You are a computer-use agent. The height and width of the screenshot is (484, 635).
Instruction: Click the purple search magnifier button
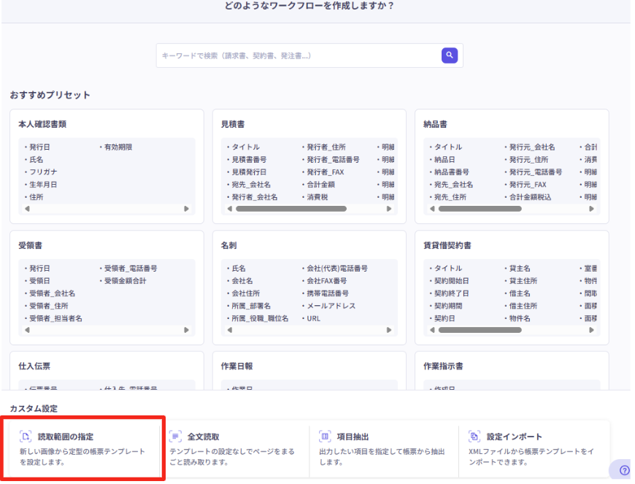[x=450, y=55]
